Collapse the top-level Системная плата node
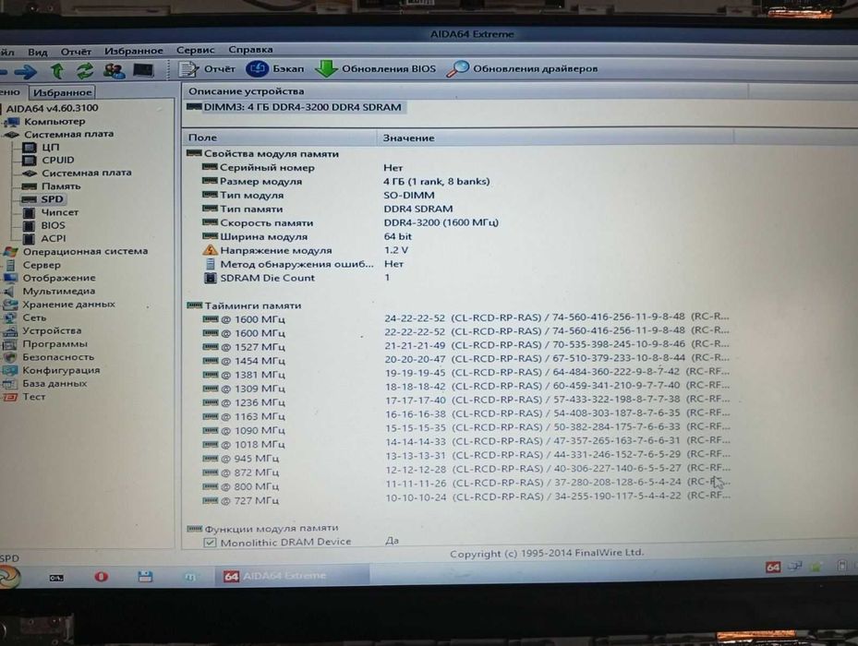Screen dimensions: 858x646 click(68, 134)
